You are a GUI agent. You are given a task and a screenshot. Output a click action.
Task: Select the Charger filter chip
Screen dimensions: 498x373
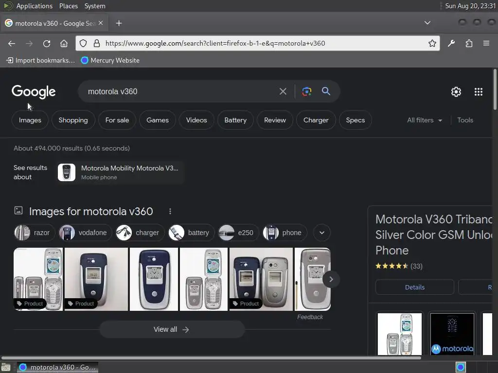[x=316, y=120]
